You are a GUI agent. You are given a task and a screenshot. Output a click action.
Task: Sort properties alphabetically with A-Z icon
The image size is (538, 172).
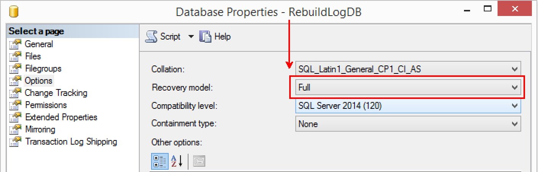tap(176, 161)
